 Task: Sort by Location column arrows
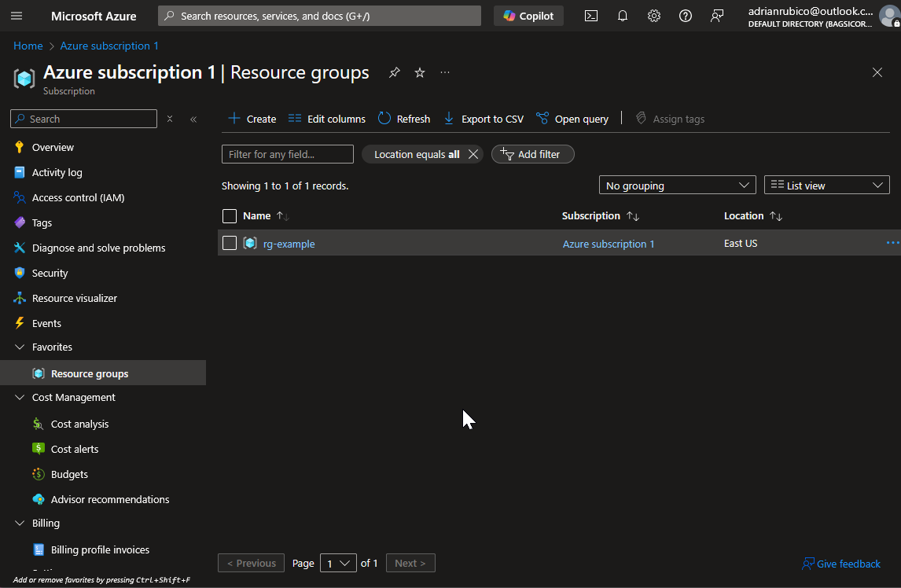coord(776,216)
